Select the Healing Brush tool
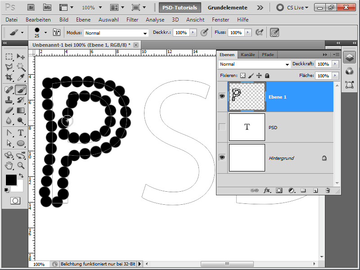The image size is (360, 270). pyautogui.click(x=9, y=90)
